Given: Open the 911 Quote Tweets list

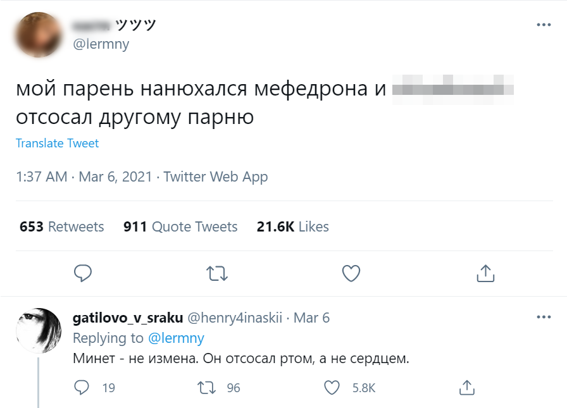Looking at the screenshot, I should click(x=180, y=226).
